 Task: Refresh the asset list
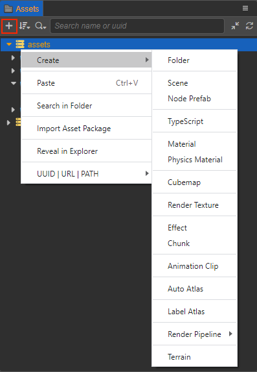(249, 26)
